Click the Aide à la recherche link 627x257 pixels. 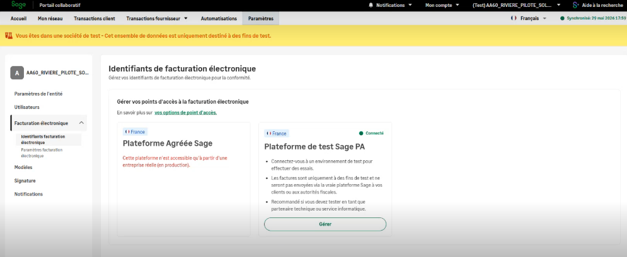click(x=602, y=5)
